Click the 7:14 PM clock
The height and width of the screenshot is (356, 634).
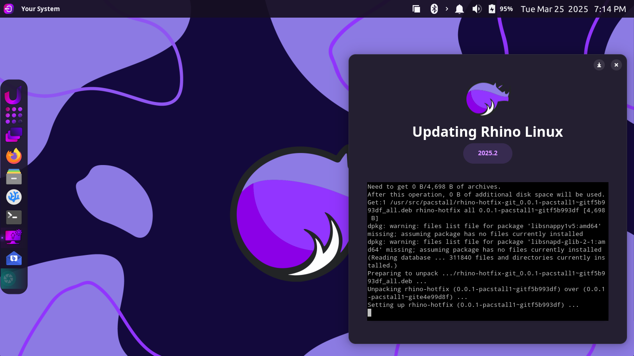click(x=610, y=9)
